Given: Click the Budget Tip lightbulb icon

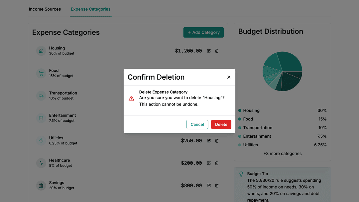Looking at the screenshot, I should tap(241, 174).
